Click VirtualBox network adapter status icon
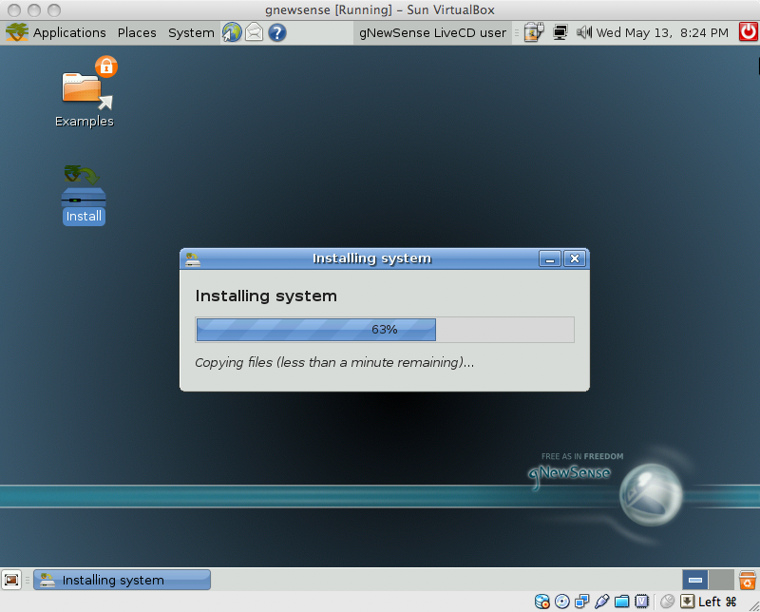 pos(581,602)
